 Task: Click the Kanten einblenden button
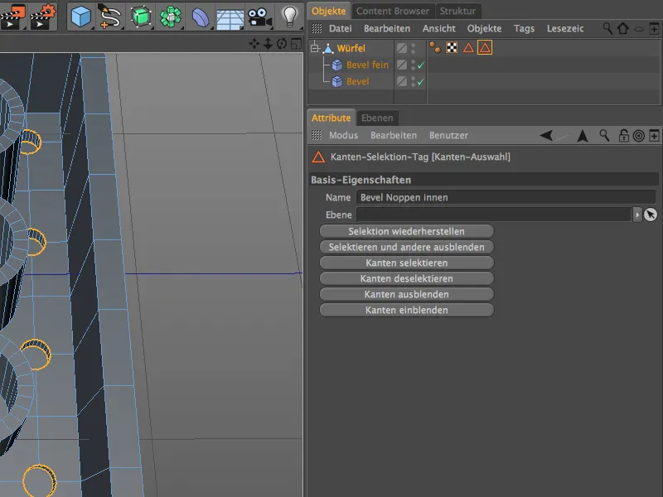click(x=406, y=310)
